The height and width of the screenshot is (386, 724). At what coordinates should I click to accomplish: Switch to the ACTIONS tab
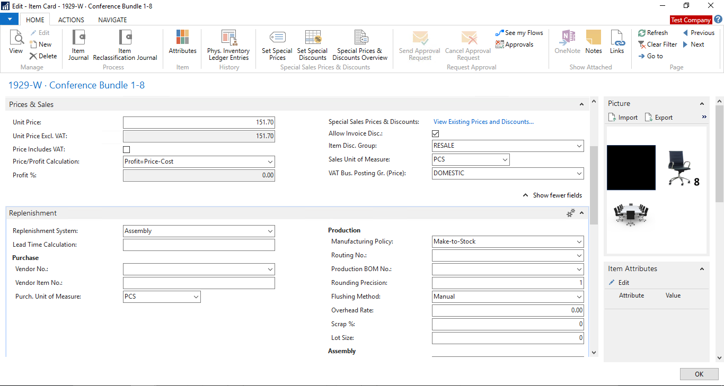click(70, 20)
